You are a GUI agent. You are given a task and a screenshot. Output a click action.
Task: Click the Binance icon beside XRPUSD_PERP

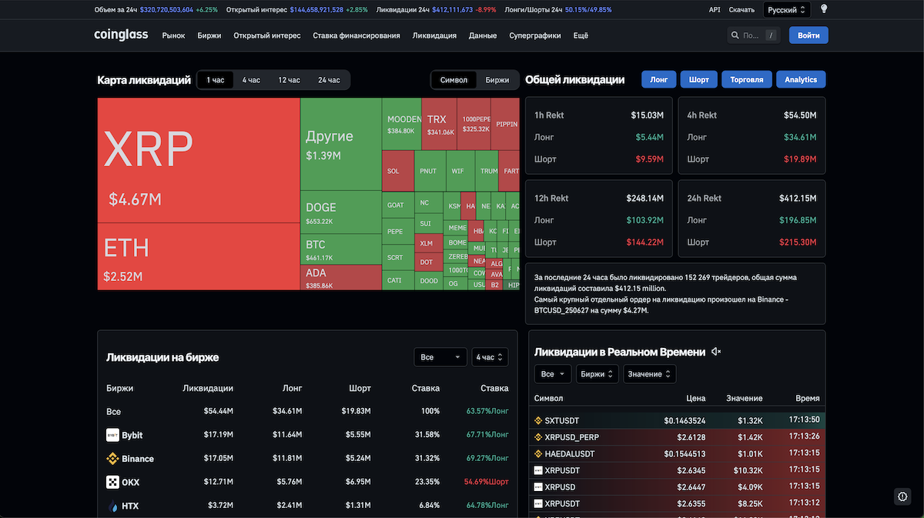tap(538, 437)
